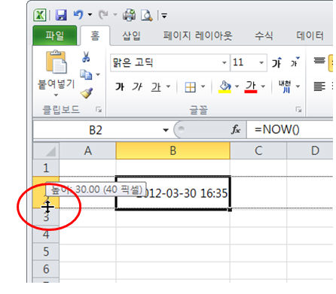Open the 수식 ribbon tab
The width and height of the screenshot is (336, 294).
[264, 35]
